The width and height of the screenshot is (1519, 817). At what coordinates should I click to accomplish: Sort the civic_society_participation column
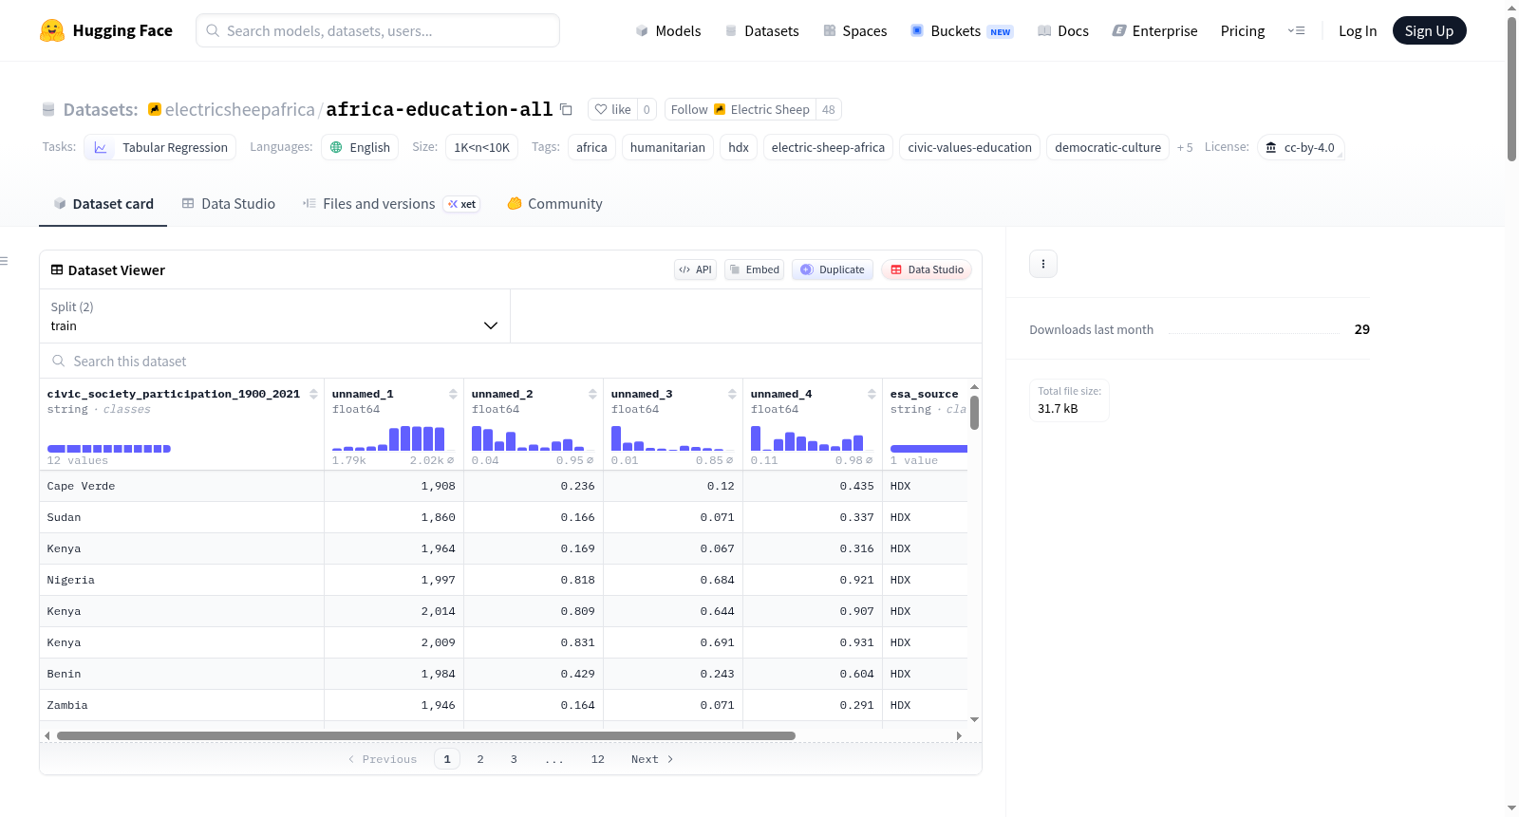pyautogui.click(x=313, y=394)
